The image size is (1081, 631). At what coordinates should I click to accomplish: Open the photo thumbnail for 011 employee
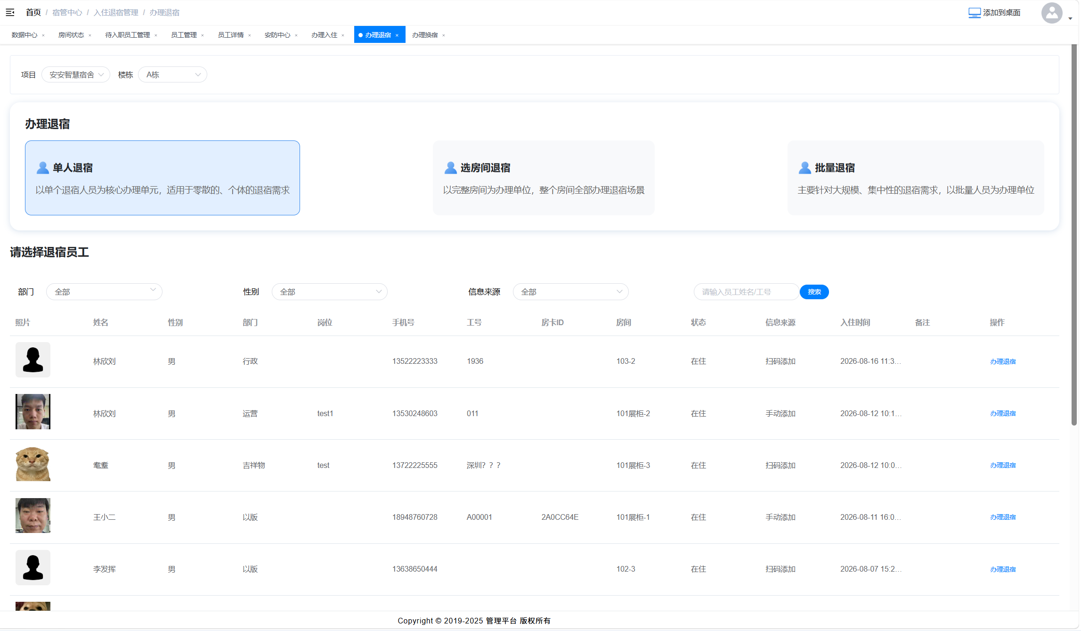[33, 411]
